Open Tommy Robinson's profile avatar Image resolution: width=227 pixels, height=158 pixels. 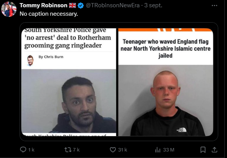click(9, 9)
